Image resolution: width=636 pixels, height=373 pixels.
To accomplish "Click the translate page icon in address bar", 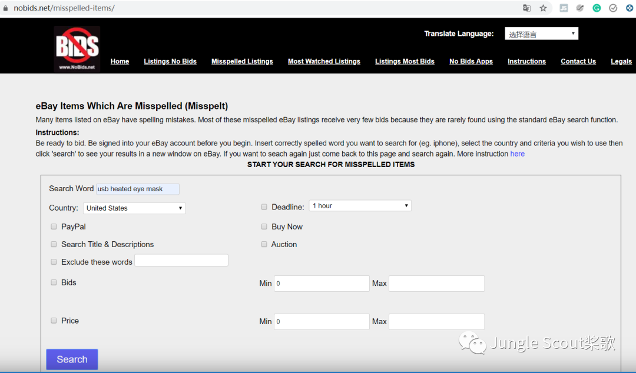I will [526, 8].
